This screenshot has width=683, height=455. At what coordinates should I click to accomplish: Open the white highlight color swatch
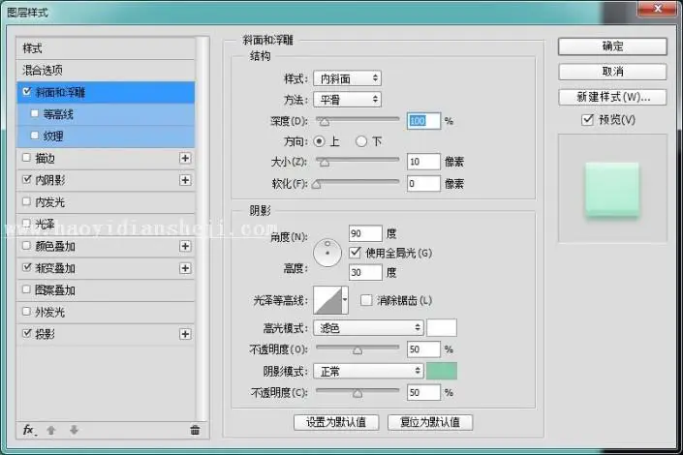click(x=441, y=327)
